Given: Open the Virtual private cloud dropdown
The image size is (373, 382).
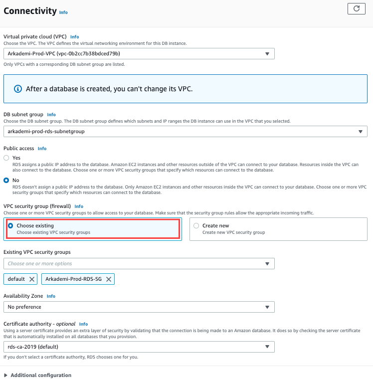Looking at the screenshot, I should coord(139,53).
